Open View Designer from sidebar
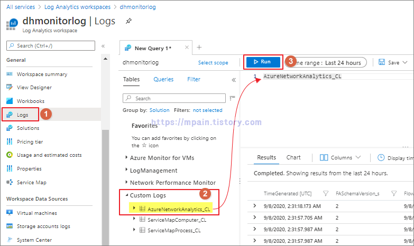The width and height of the screenshot is (414, 246). pyautogui.click(x=34, y=88)
